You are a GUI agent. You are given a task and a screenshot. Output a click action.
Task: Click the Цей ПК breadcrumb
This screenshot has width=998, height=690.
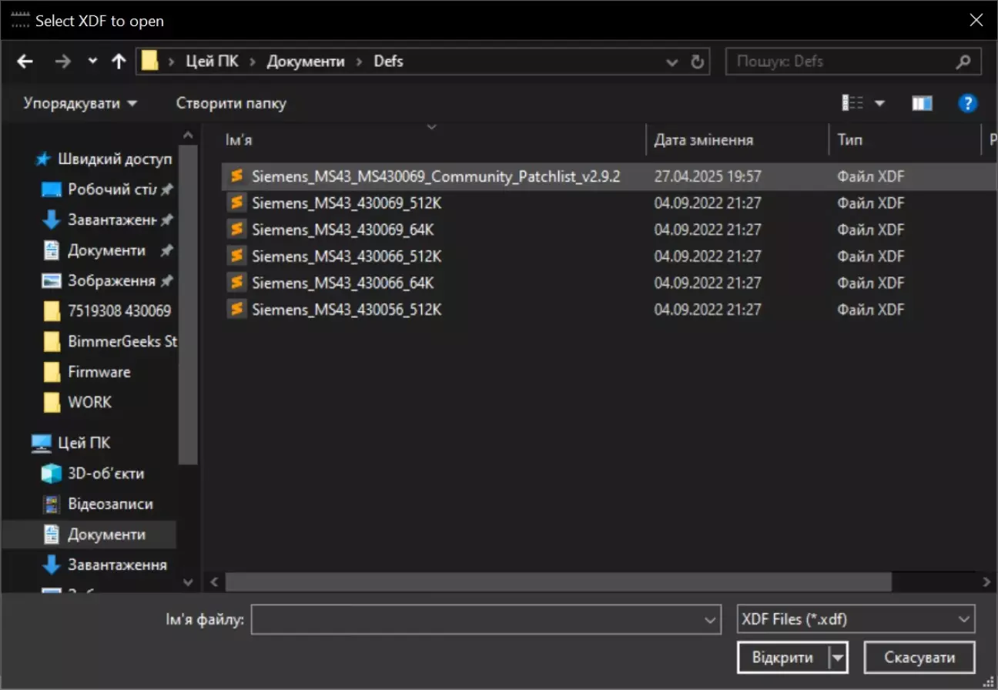pos(212,62)
